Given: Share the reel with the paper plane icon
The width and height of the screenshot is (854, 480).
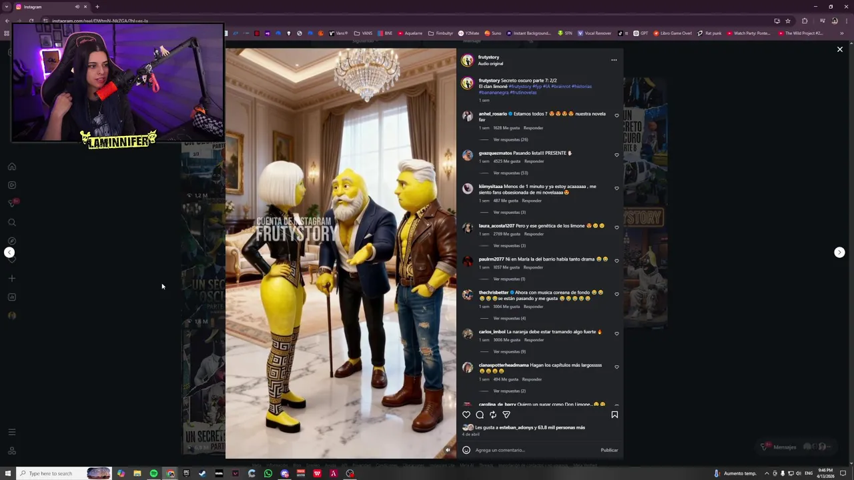Looking at the screenshot, I should 506,415.
